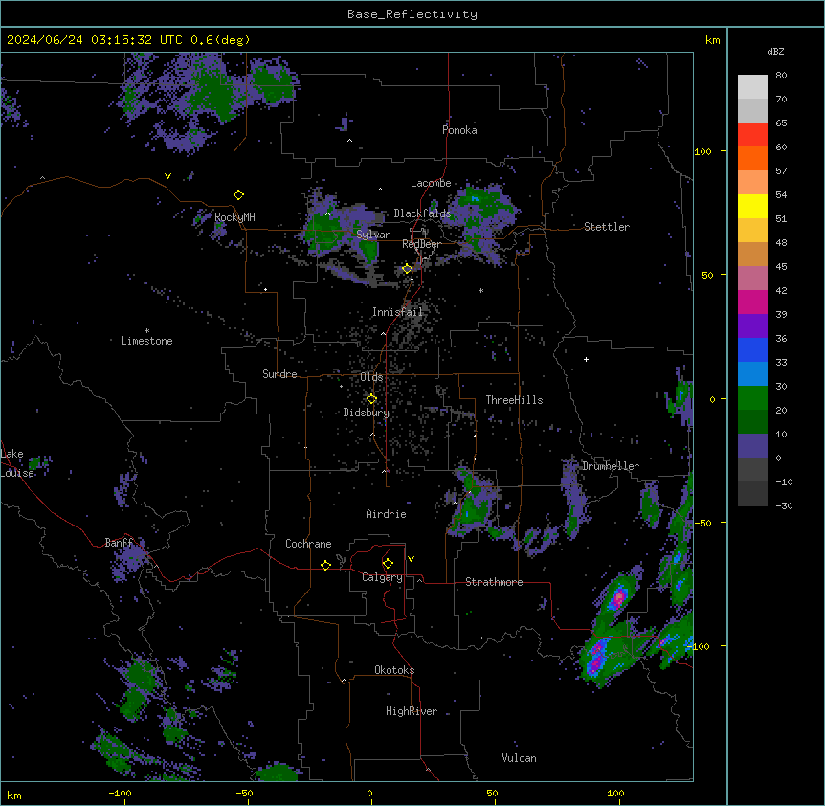Select the Sundre city label
Screen dimensions: 825x806
coord(279,374)
